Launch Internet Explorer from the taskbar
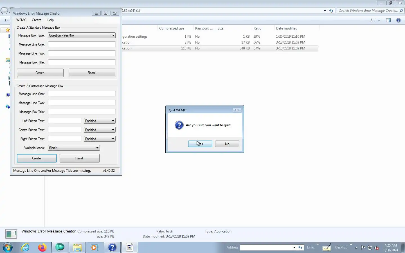Image resolution: width=405 pixels, height=253 pixels. (25, 247)
